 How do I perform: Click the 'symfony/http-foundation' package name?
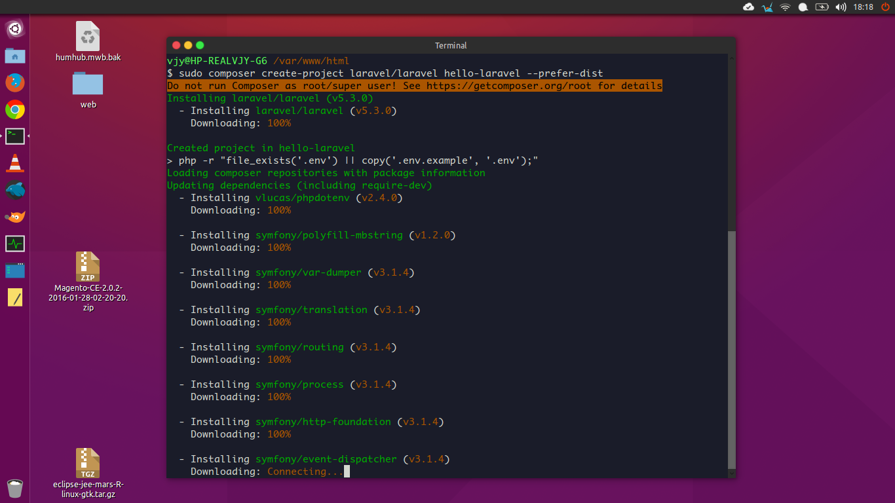[323, 422]
